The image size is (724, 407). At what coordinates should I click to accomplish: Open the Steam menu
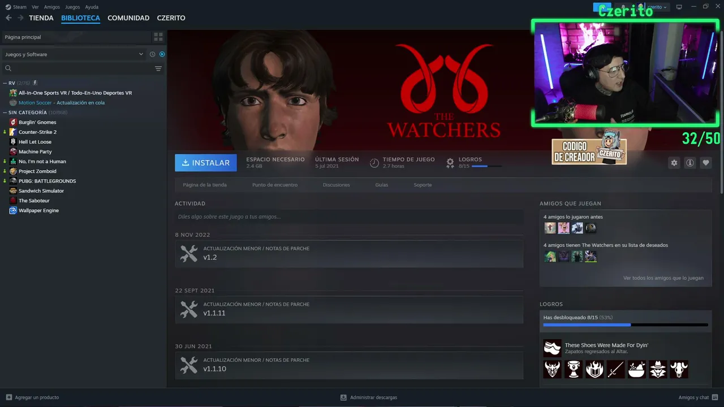pos(19,7)
